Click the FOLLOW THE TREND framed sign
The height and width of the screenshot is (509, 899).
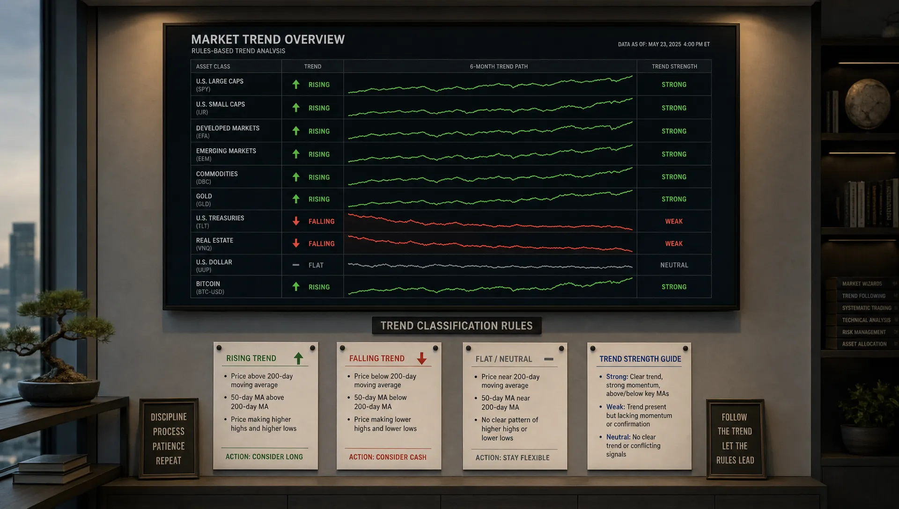click(736, 439)
